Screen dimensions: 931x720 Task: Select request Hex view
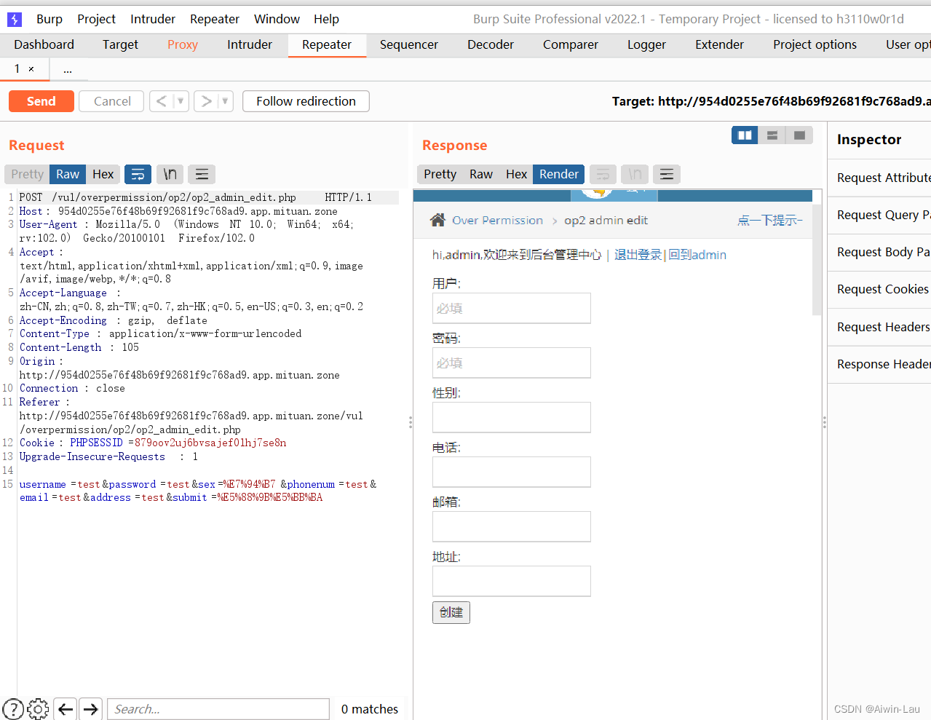click(103, 174)
